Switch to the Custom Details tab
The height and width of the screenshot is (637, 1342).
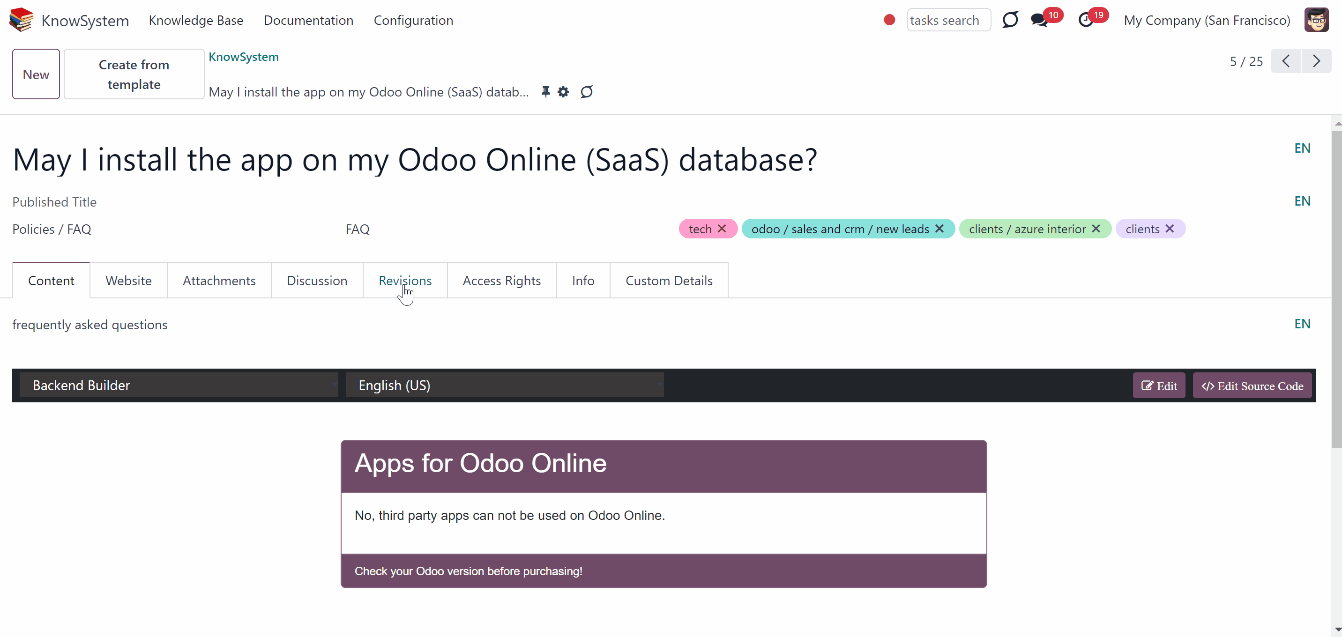coord(669,280)
